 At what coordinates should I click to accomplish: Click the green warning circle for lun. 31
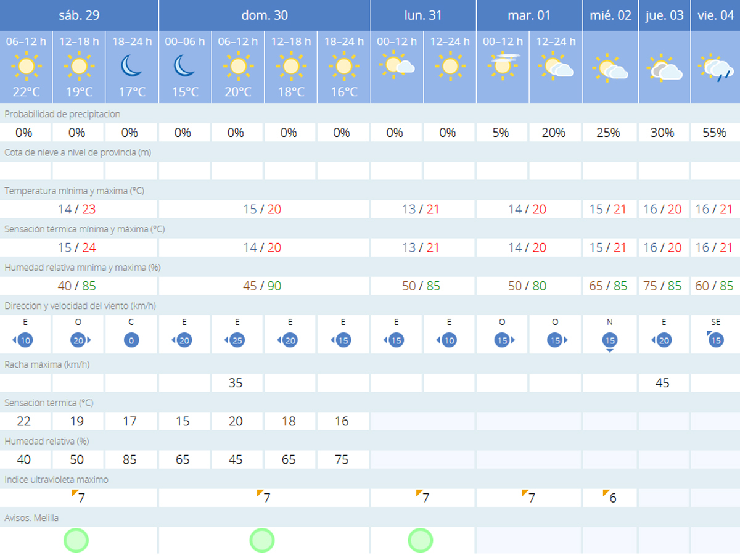[x=421, y=540]
